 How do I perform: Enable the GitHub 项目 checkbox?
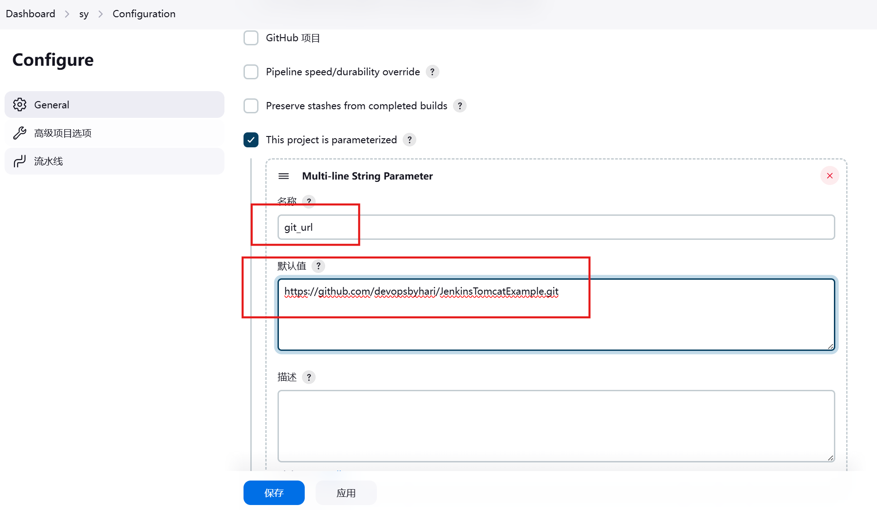tap(251, 38)
